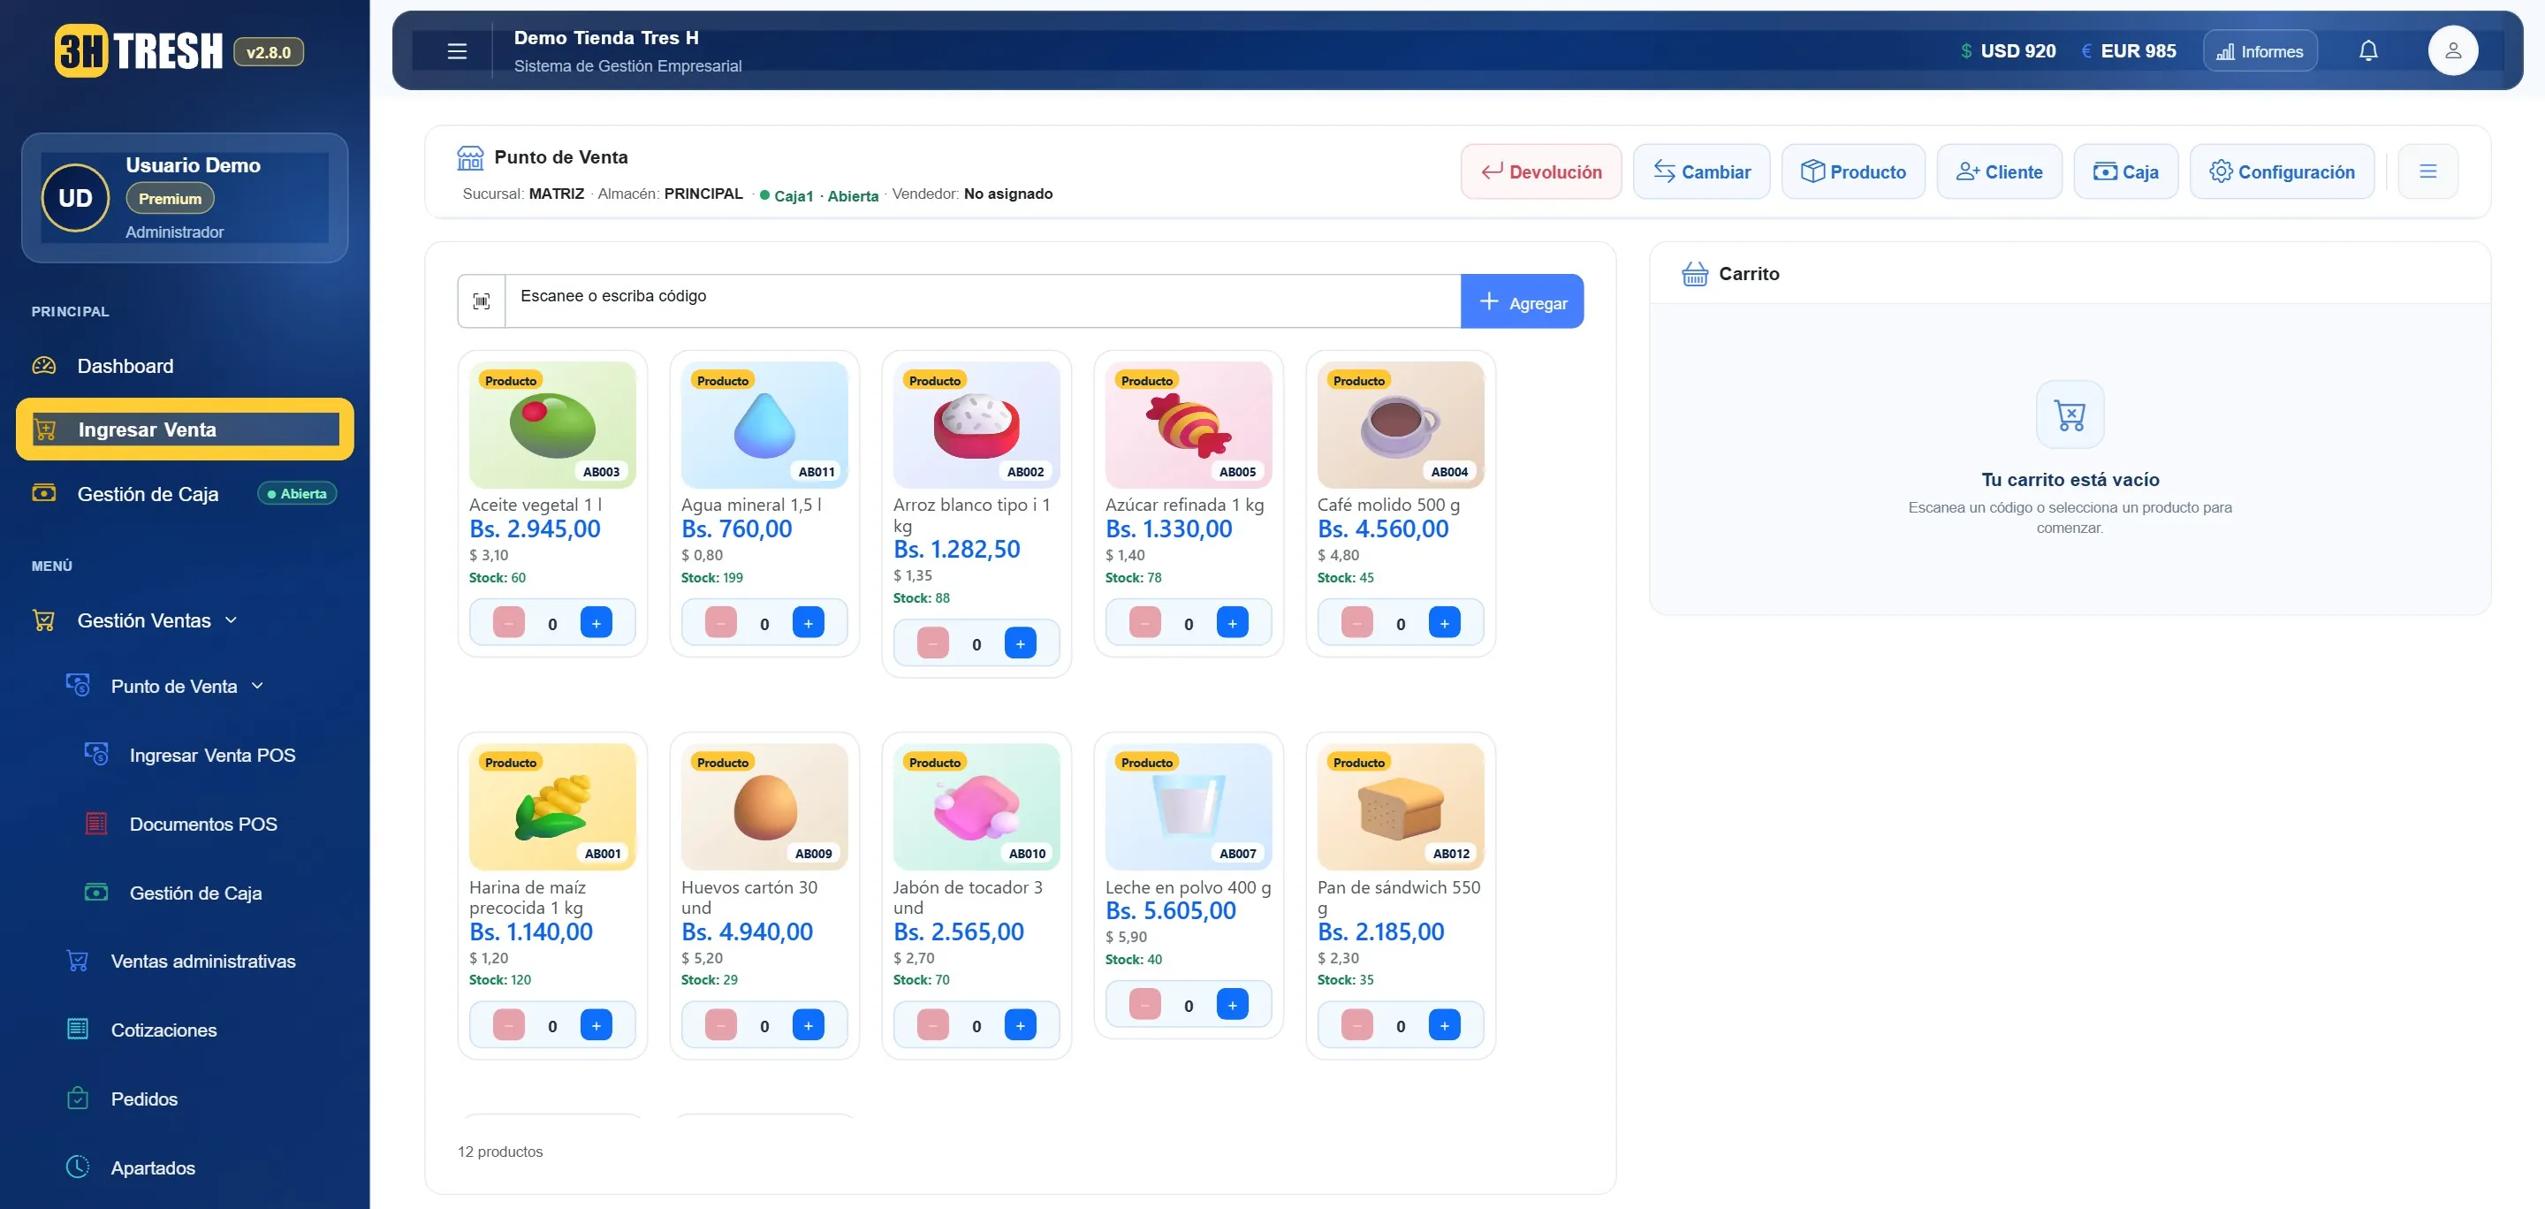Focus the scan or write code field

[982, 301]
